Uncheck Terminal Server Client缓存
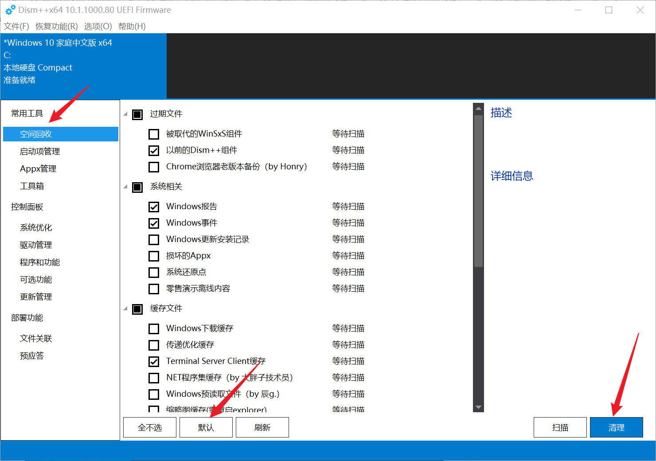This screenshot has height=461, width=656. [x=154, y=362]
